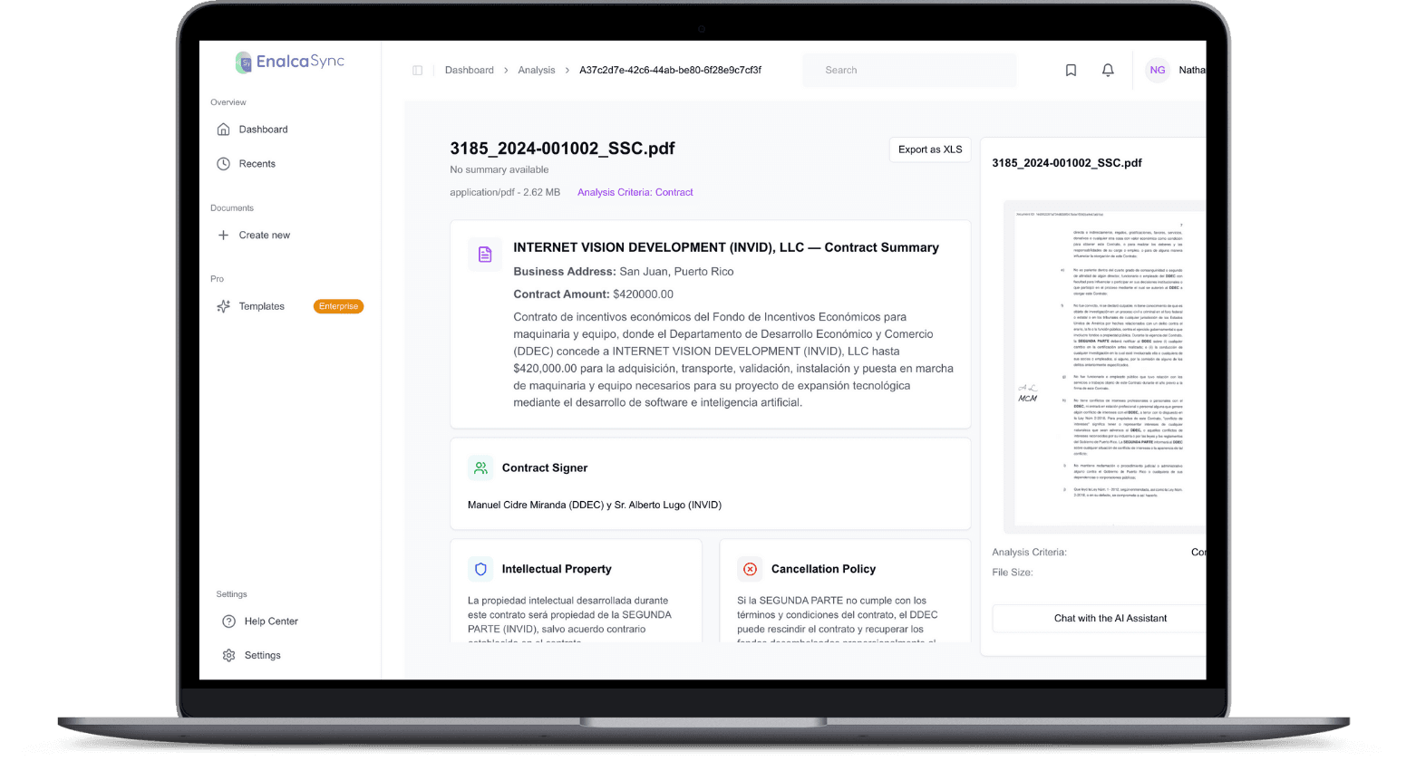1406x761 pixels.
Task: Click the bookmark icon
Action: (1071, 71)
